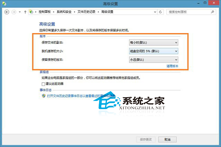The height and width of the screenshot is (147, 221).
Task: Expand the chevron after 文件历史记录 breadcrumb
Action: click(x=98, y=12)
